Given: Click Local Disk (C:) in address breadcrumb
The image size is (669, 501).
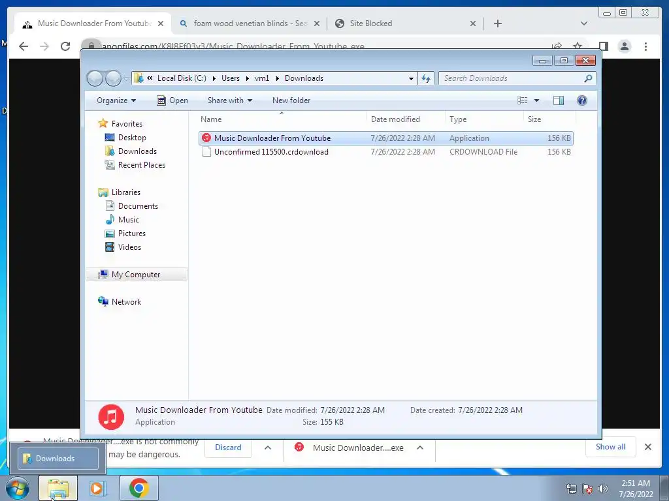Looking at the screenshot, I should coord(182,78).
